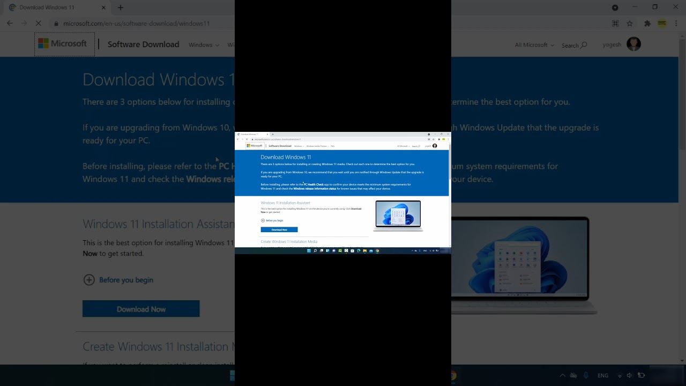Click browser back arrow in small center window
686x386 pixels.
pos(237,139)
